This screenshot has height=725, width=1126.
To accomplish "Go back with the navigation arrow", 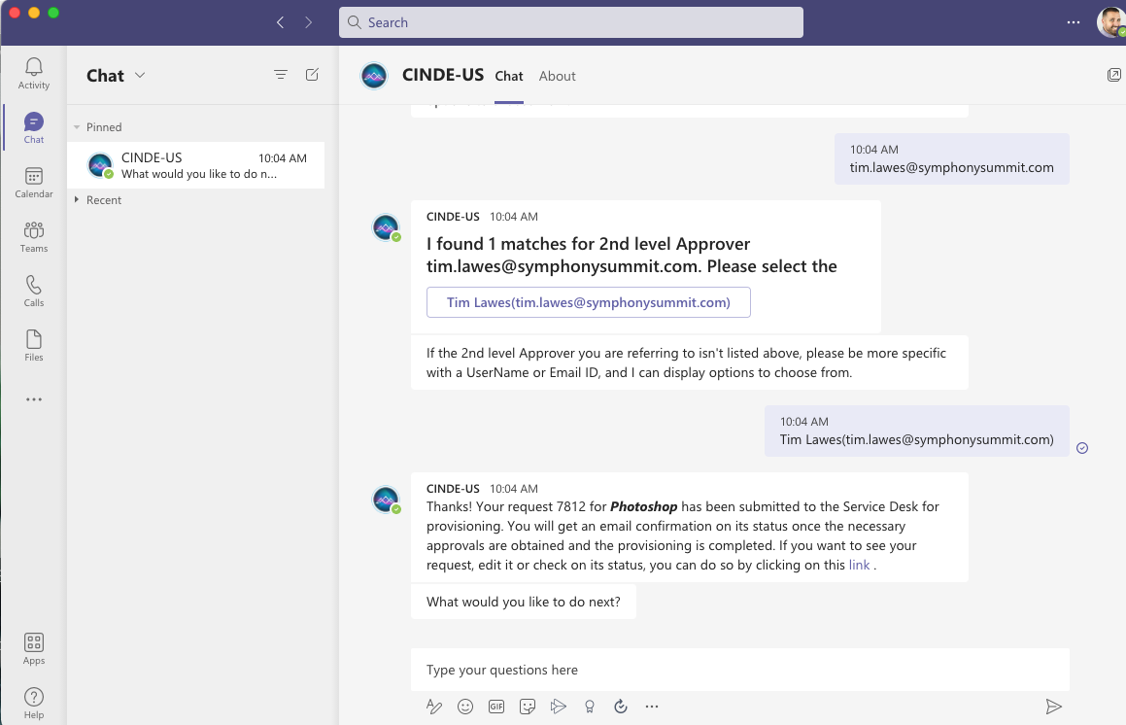I will [280, 22].
